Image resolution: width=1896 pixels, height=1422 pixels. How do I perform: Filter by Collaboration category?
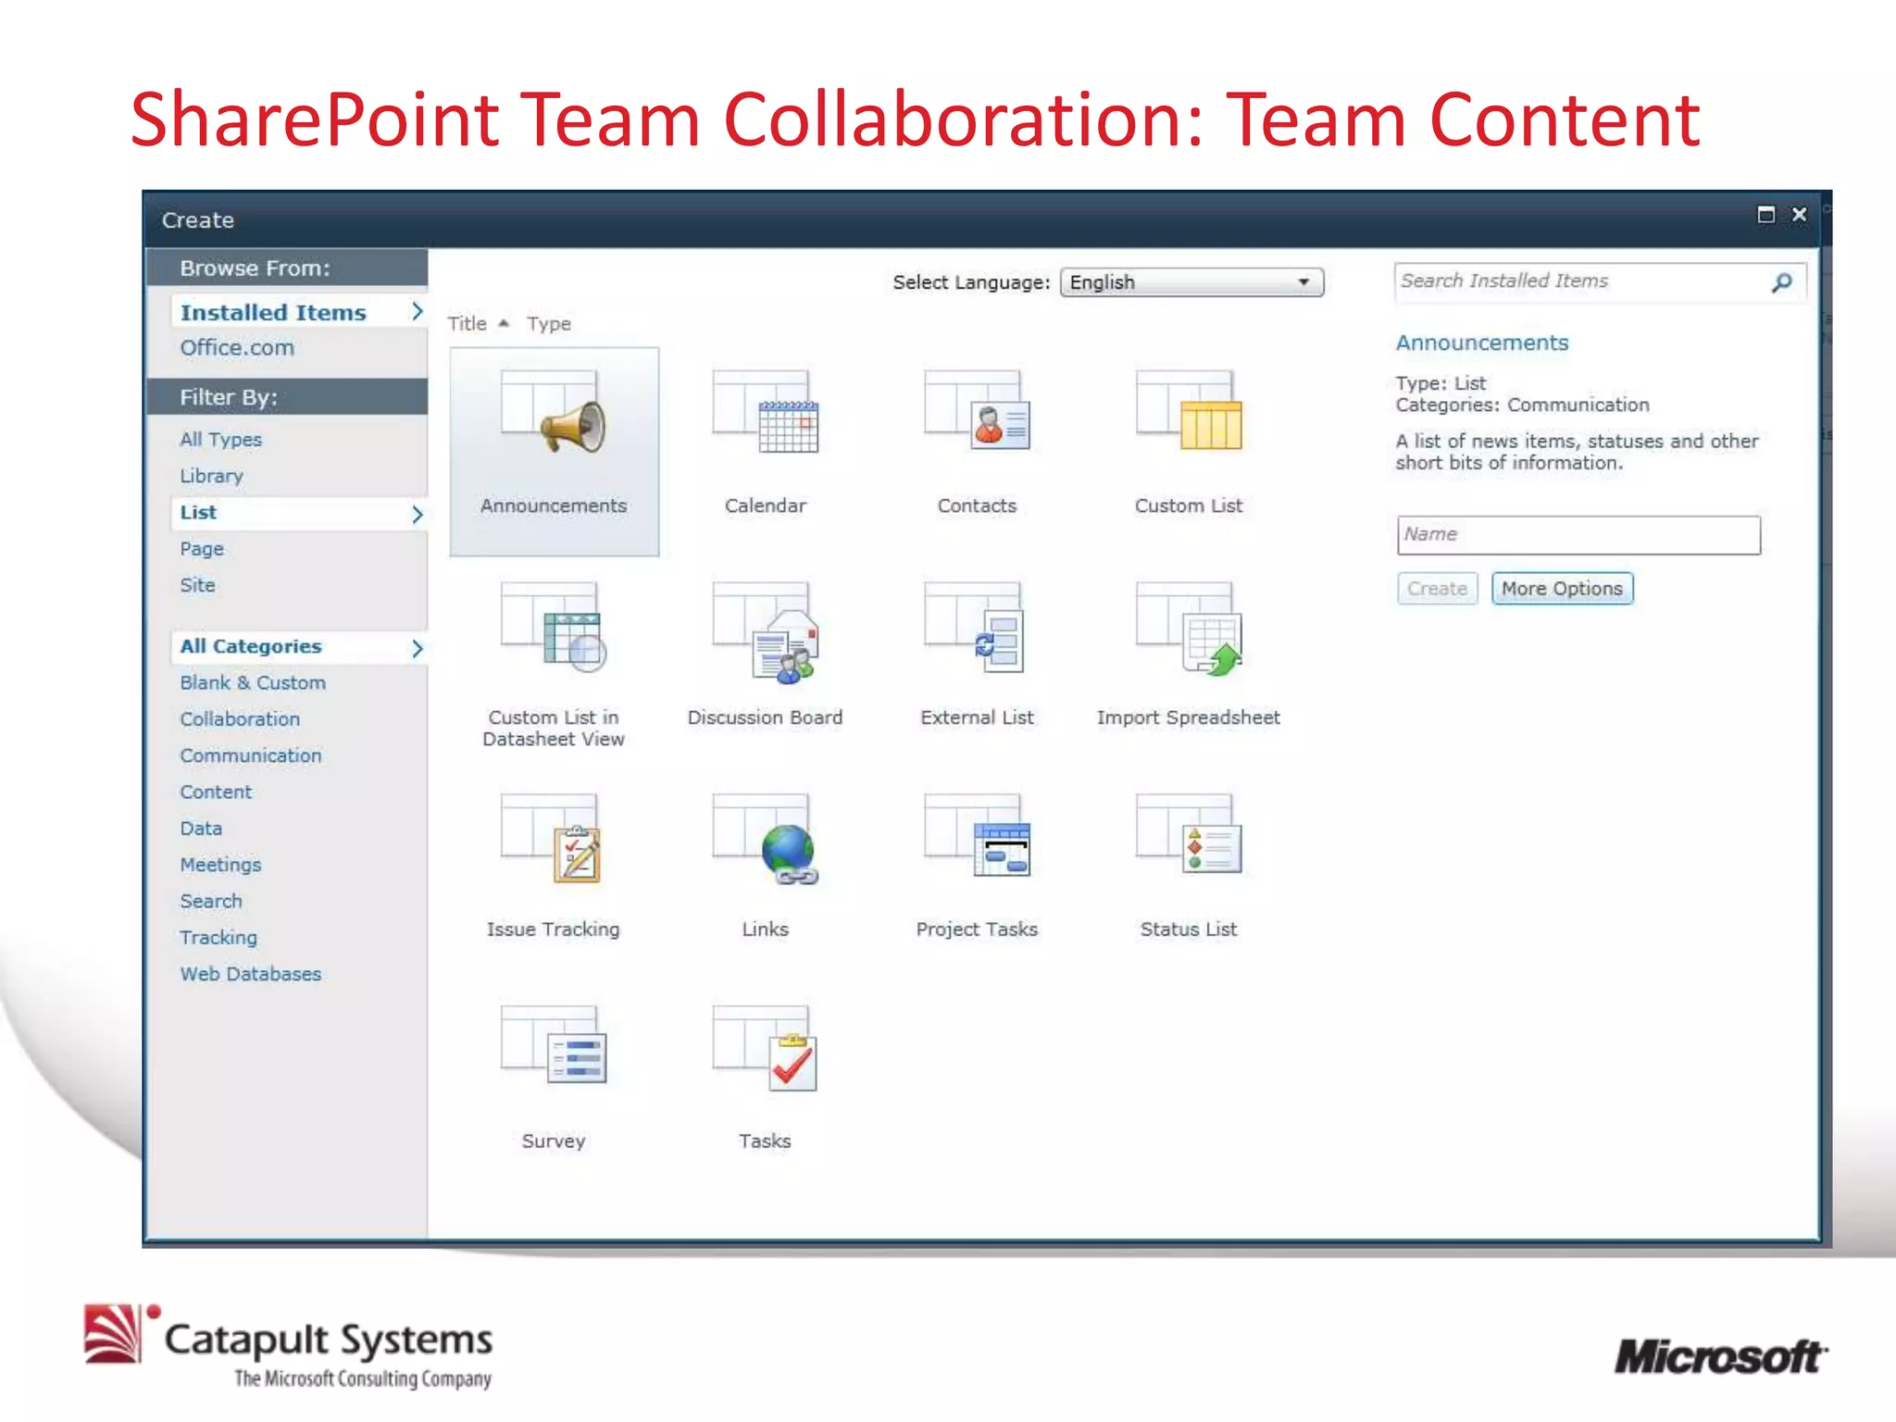point(240,719)
